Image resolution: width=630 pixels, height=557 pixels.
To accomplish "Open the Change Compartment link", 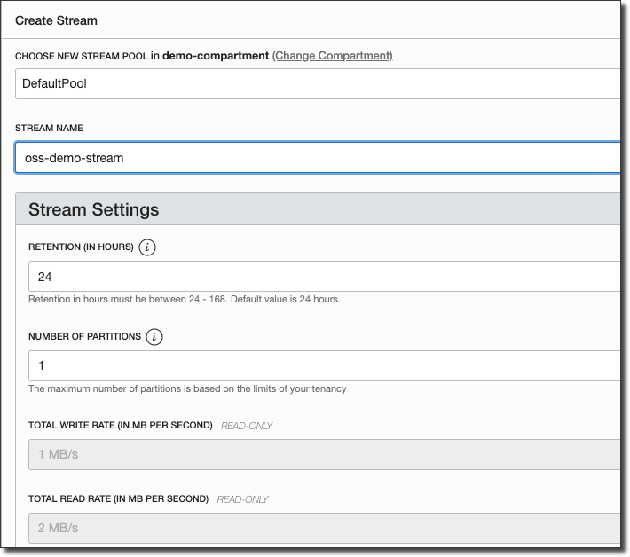I will [x=332, y=55].
